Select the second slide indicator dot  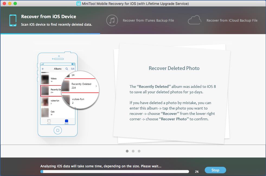(133, 151)
